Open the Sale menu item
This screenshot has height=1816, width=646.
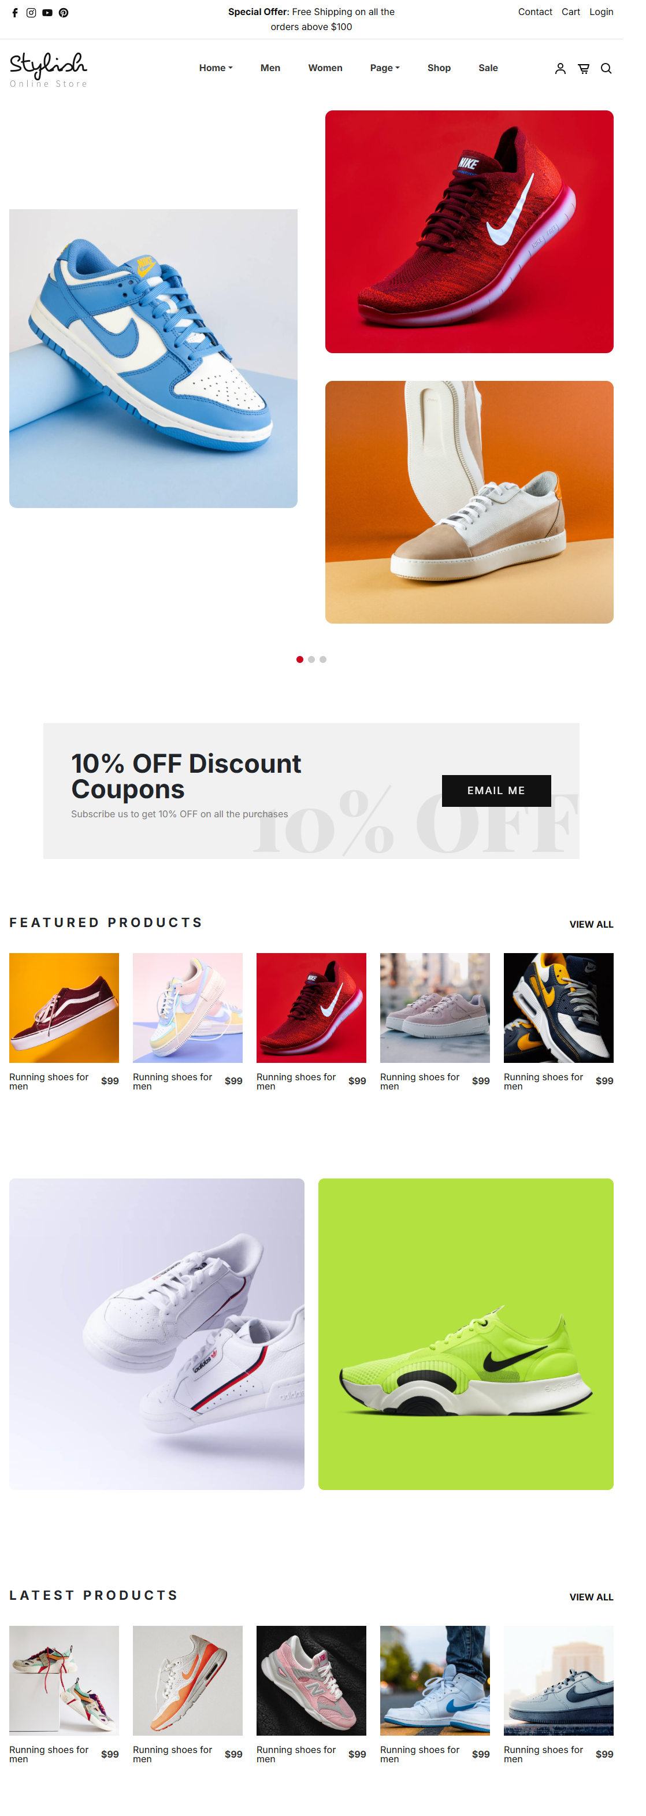pos(488,68)
